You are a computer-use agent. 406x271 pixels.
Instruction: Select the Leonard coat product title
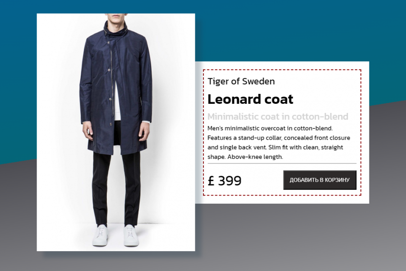tap(250, 99)
